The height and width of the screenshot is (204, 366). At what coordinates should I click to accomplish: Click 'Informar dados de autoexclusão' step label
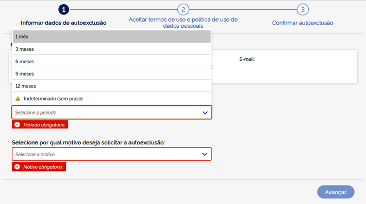pyautogui.click(x=63, y=23)
